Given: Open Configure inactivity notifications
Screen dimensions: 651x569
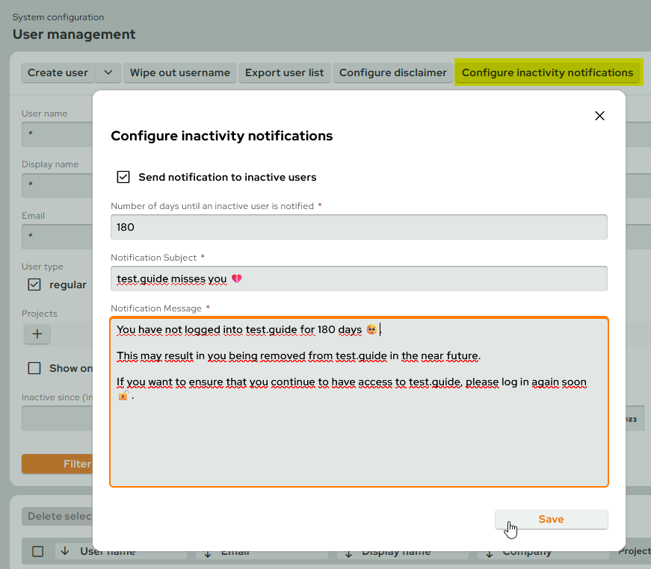Looking at the screenshot, I should click(548, 72).
